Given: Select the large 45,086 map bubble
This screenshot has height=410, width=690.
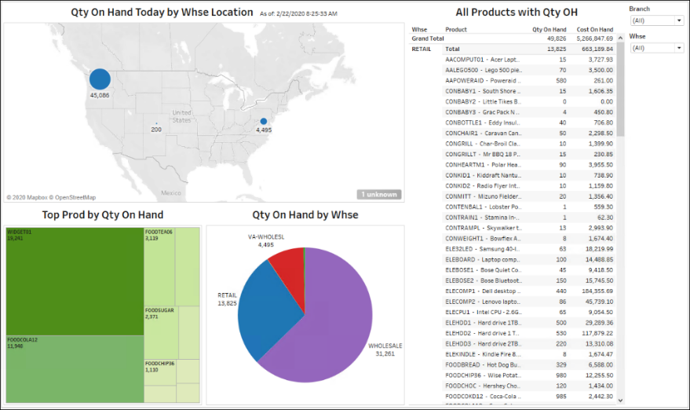Looking at the screenshot, I should (100, 79).
